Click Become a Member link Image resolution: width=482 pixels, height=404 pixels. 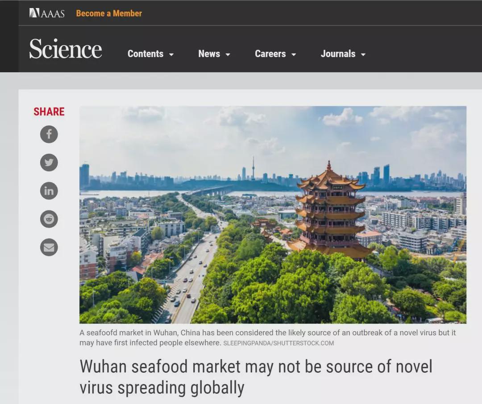coord(109,13)
